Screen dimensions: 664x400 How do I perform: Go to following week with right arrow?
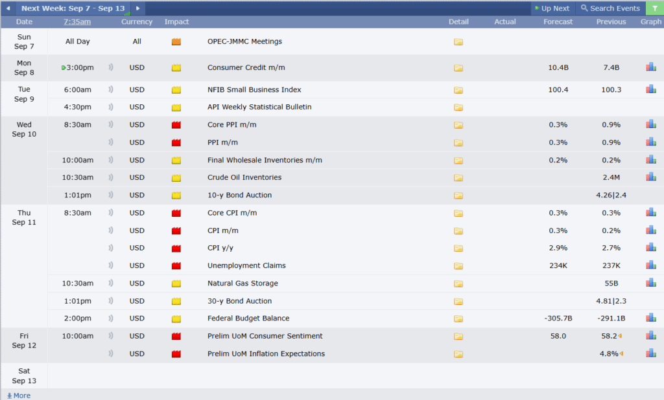pyautogui.click(x=137, y=8)
